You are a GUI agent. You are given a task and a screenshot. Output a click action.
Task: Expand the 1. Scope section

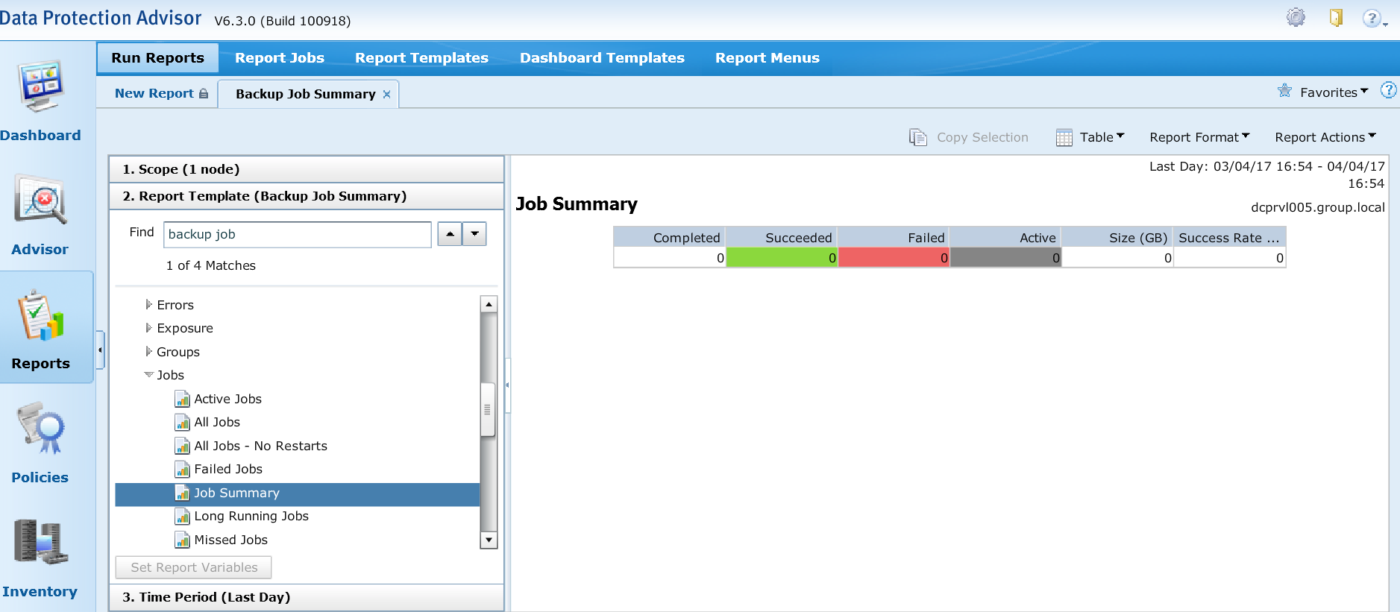307,169
